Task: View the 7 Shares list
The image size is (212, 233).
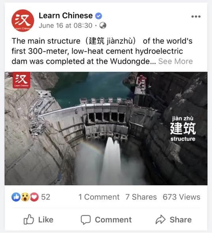Action: pyautogui.click(x=141, y=197)
